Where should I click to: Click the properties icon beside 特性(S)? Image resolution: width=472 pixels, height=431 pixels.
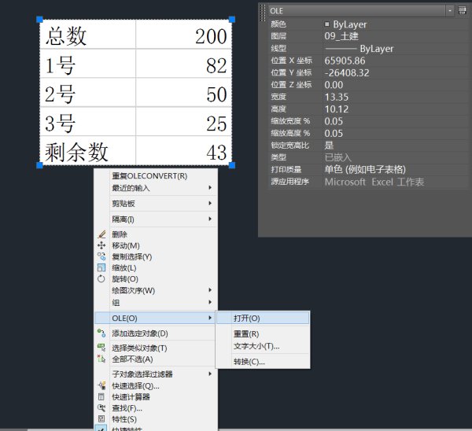(101, 418)
